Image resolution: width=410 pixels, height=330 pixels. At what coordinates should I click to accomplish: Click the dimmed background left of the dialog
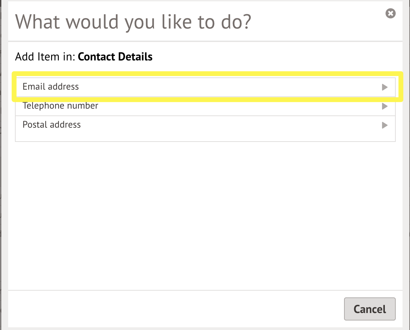[4, 165]
